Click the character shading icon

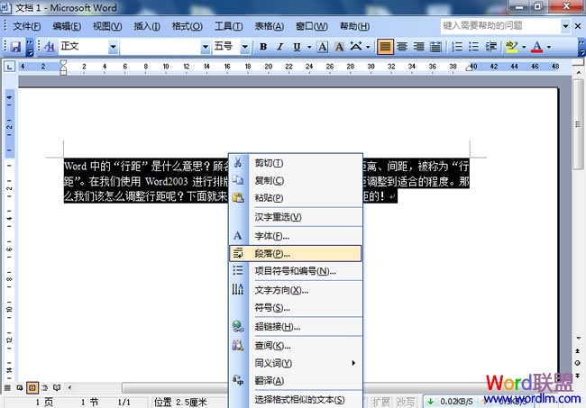click(x=339, y=46)
